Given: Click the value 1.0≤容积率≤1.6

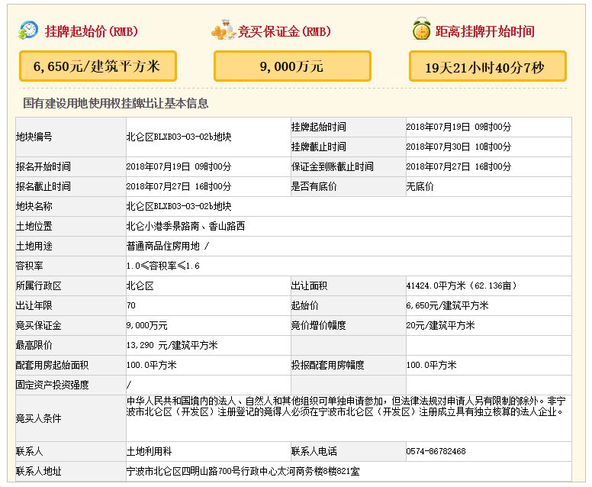Looking at the screenshot, I should pos(162,266).
